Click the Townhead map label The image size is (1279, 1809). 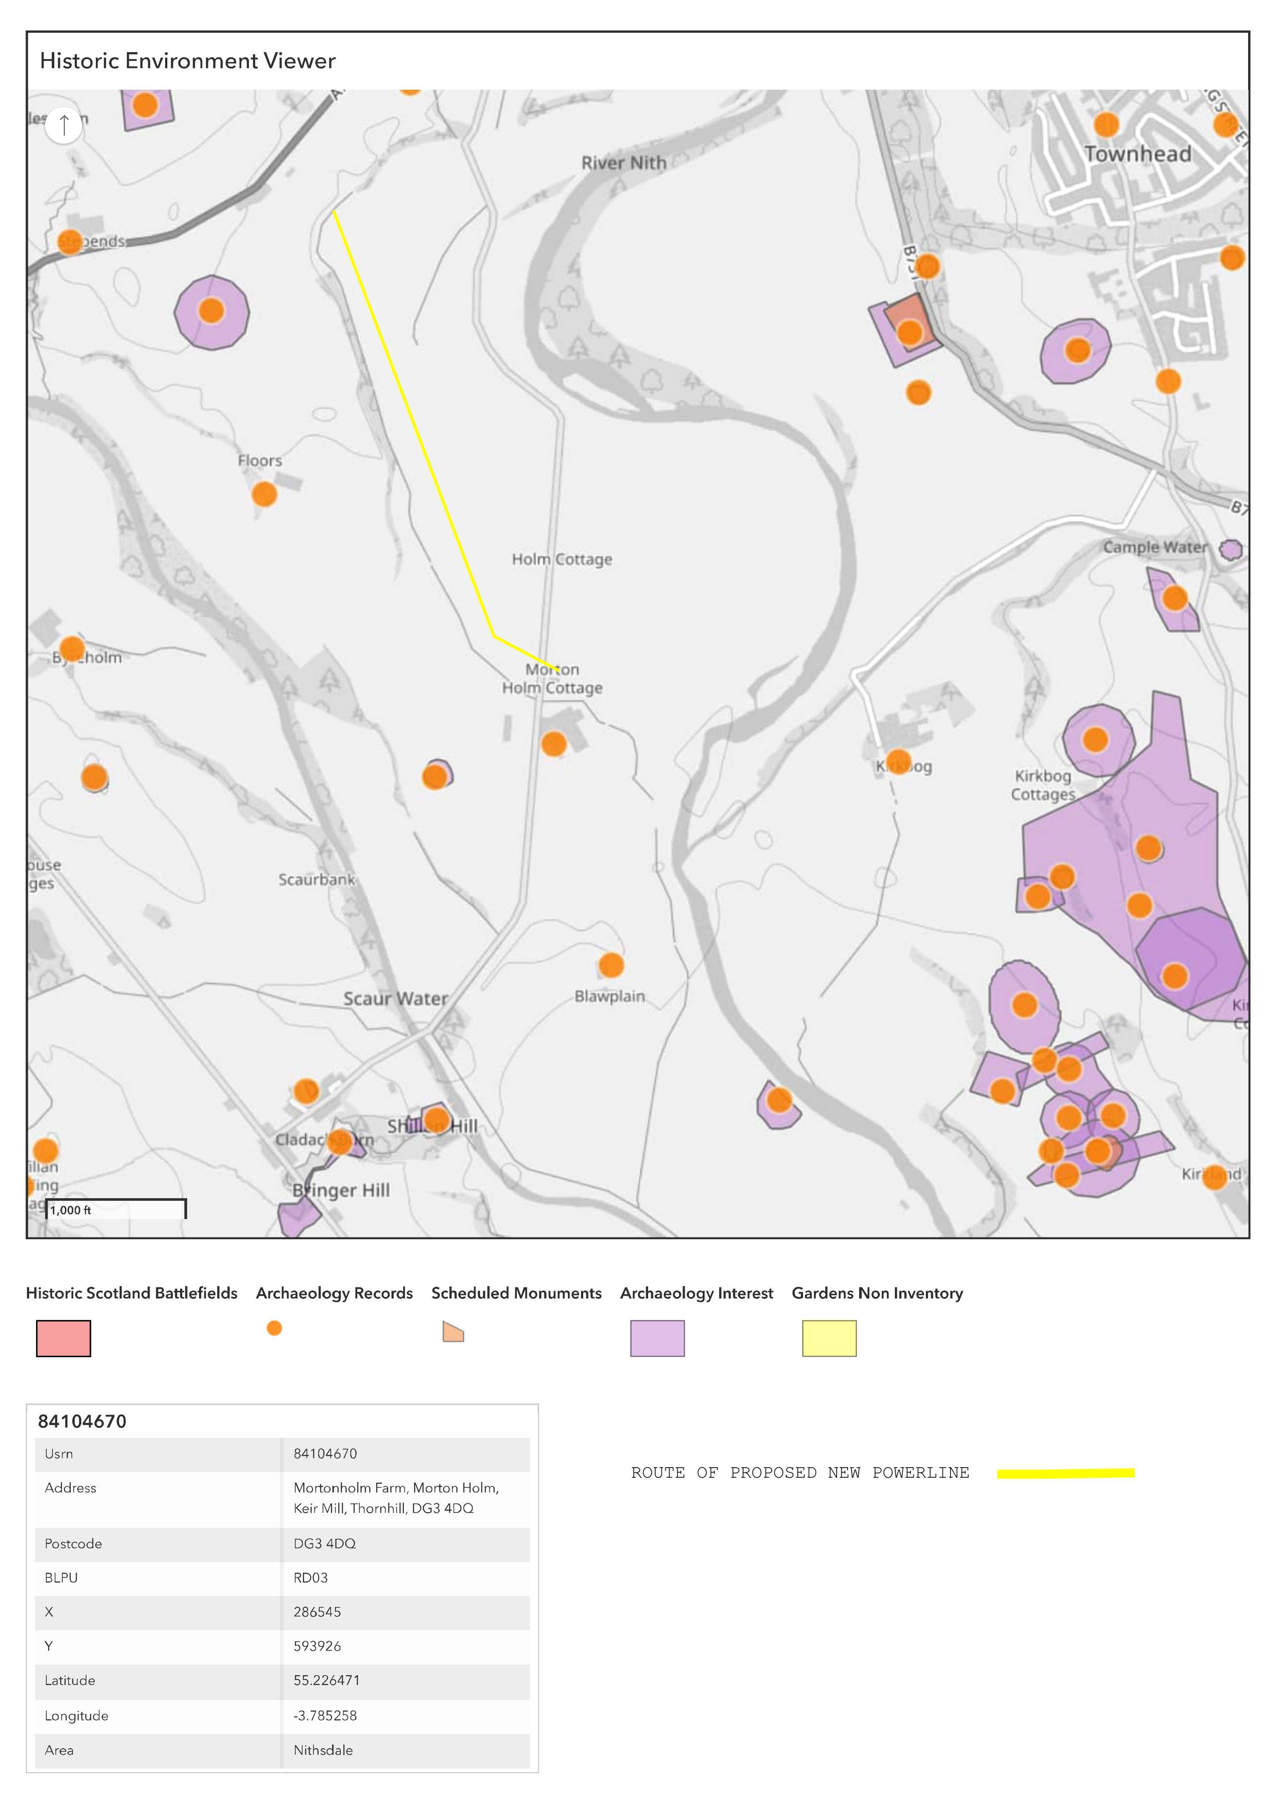(x=1137, y=154)
